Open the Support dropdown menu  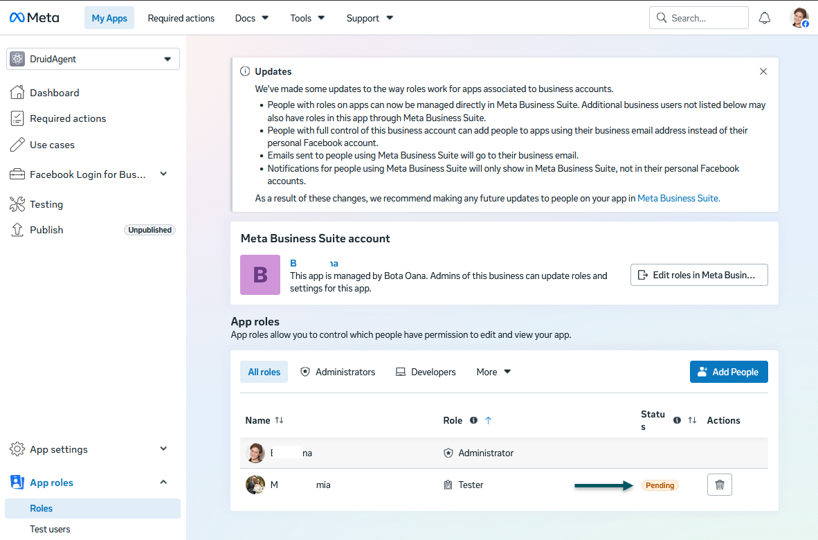(370, 18)
